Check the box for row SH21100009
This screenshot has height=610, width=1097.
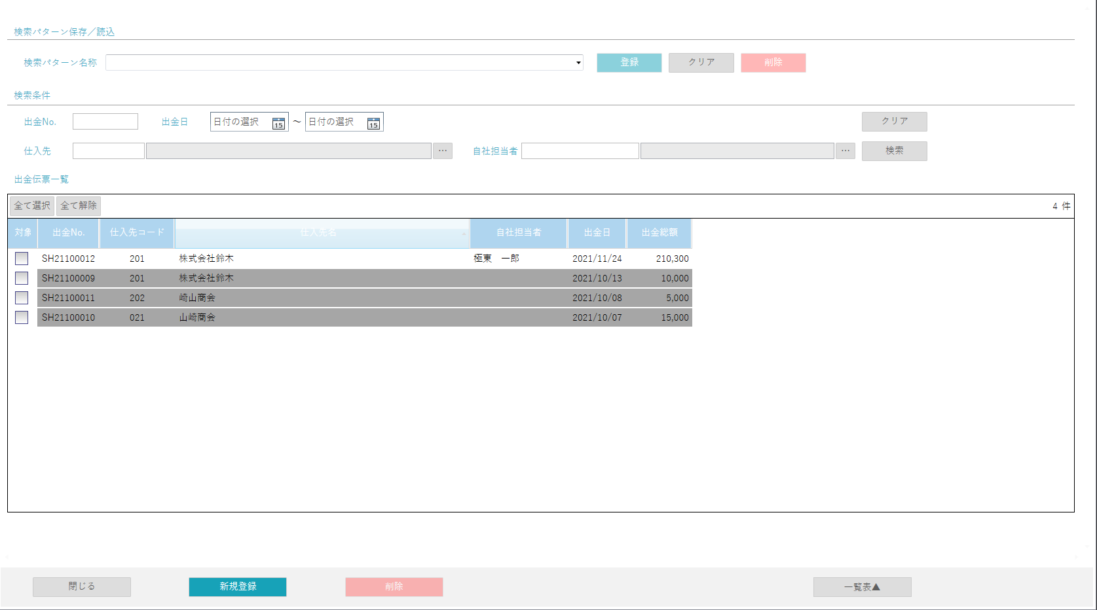(x=22, y=278)
